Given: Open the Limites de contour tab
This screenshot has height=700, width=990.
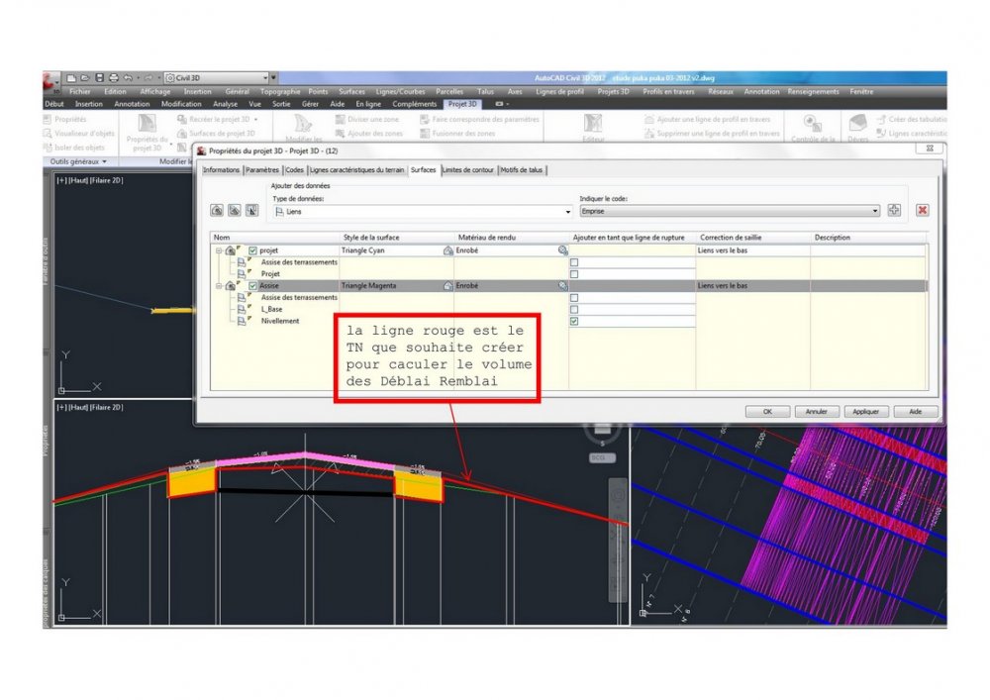Looking at the screenshot, I should pos(468,169).
